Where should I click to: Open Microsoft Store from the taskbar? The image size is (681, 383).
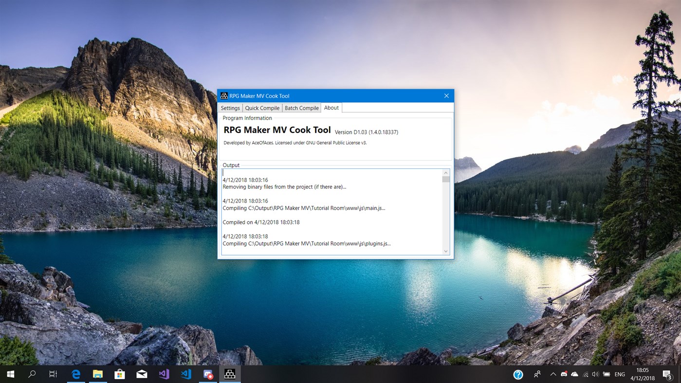[120, 374]
